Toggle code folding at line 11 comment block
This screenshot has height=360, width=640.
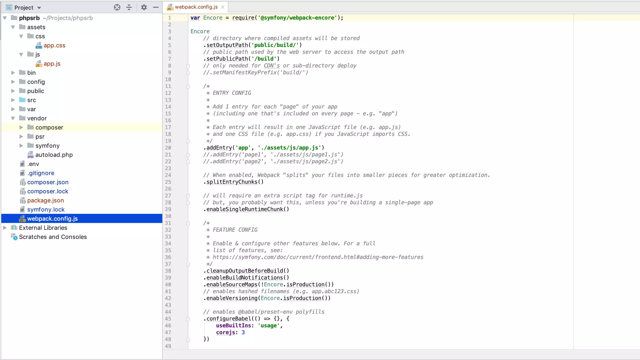[188, 87]
